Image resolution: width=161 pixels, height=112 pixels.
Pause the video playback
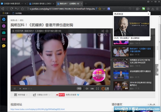[x=15, y=88]
